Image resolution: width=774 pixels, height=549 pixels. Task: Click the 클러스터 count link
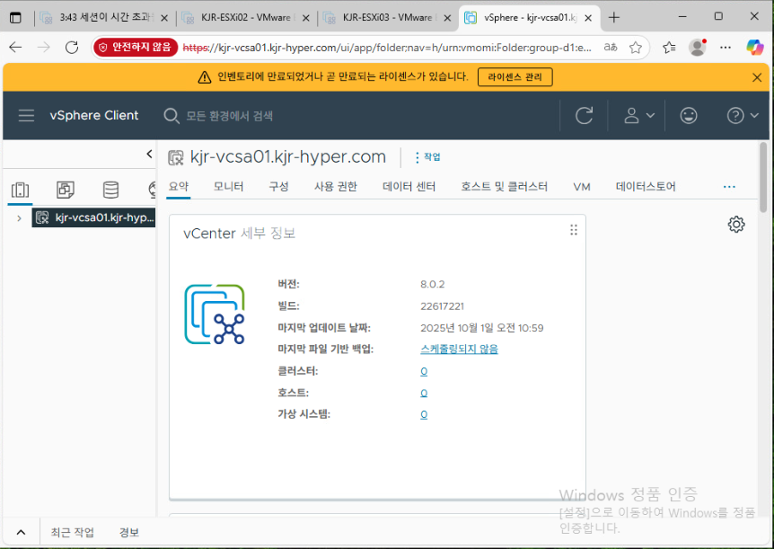(424, 372)
